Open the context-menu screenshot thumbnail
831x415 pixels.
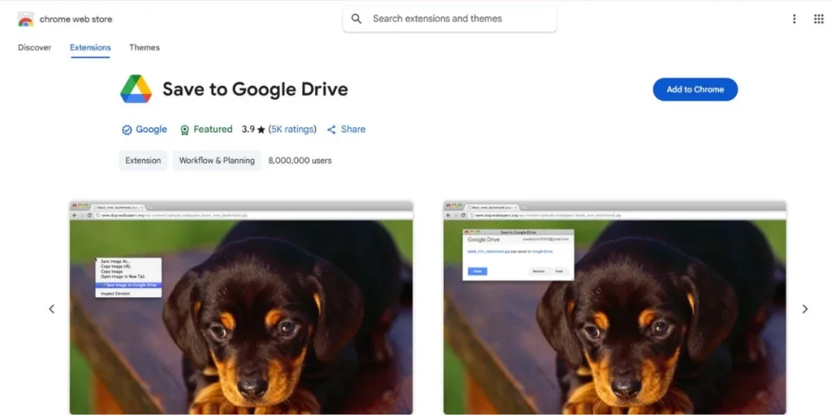point(241,307)
